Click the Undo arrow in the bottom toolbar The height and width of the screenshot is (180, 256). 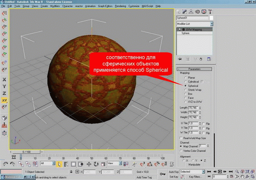click(5, 163)
